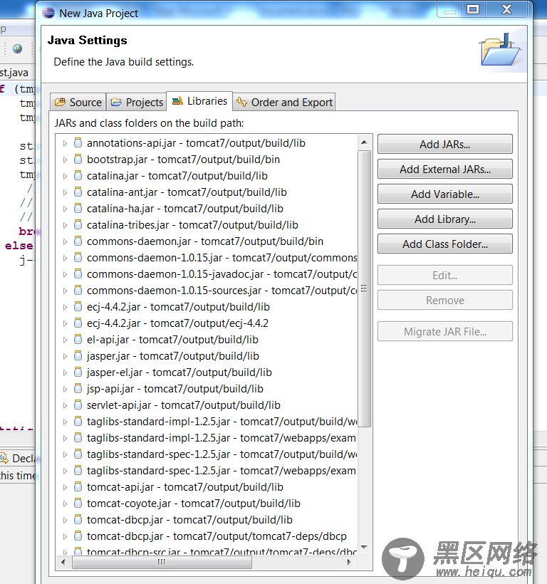The height and width of the screenshot is (584, 547).
Task: Click the jar icon of catalina-ha.jar
Action: pos(78,208)
